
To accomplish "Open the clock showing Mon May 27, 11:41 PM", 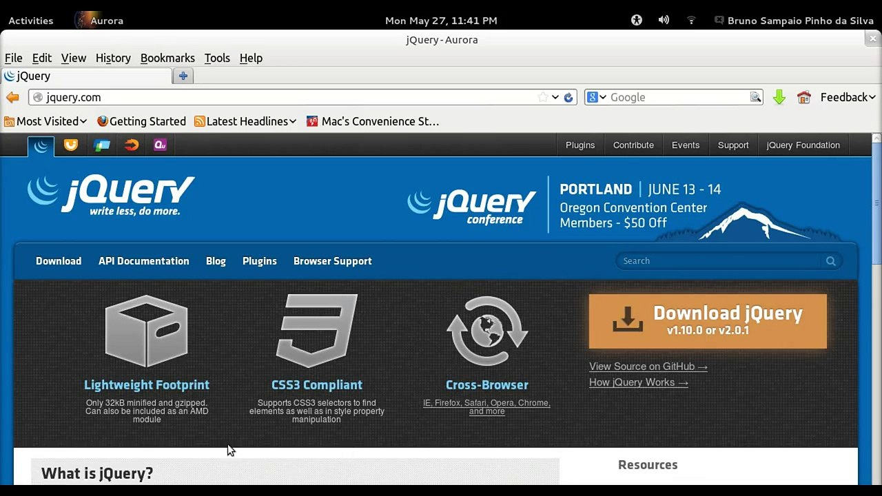I will click(x=441, y=21).
